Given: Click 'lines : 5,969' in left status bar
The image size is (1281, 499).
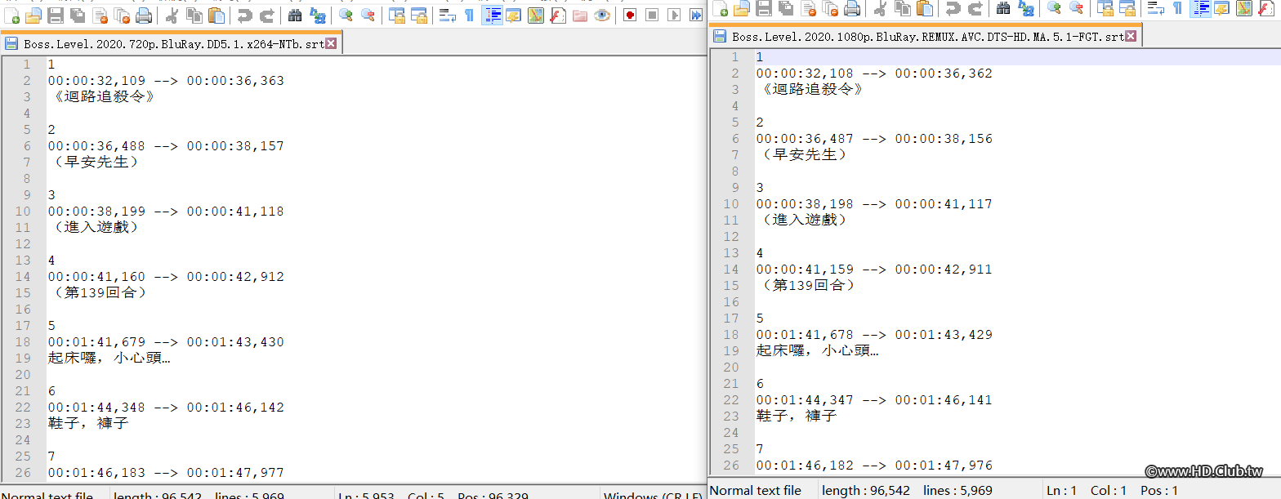Looking at the screenshot, I should tap(249, 495).
